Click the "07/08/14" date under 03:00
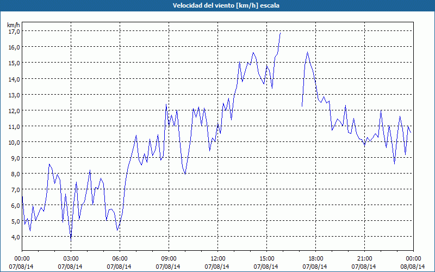 (70, 267)
